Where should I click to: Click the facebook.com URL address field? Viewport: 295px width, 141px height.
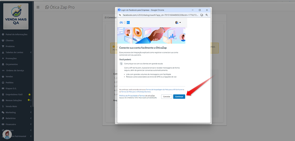160,15
